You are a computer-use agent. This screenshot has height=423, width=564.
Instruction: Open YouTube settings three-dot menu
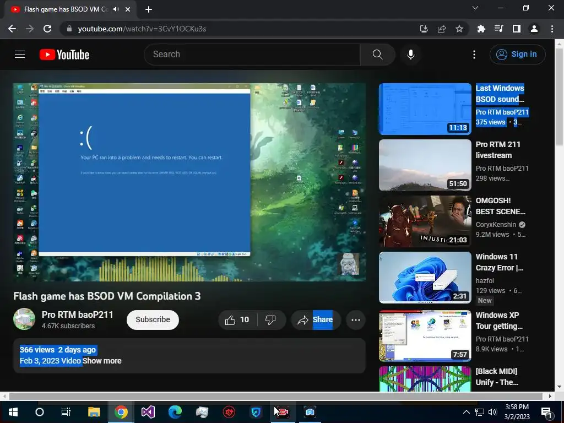point(474,55)
